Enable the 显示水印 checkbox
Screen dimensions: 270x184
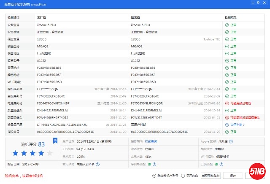184,175
